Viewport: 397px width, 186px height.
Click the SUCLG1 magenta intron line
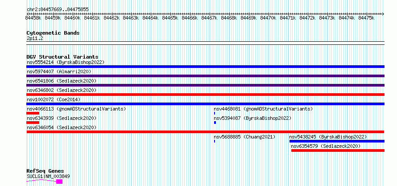[41, 181]
